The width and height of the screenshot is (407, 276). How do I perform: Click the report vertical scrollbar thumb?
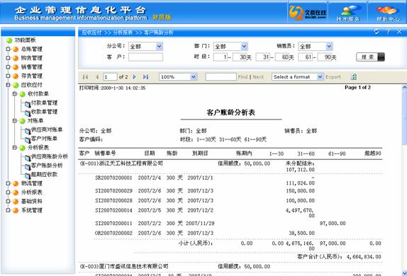(x=404, y=118)
